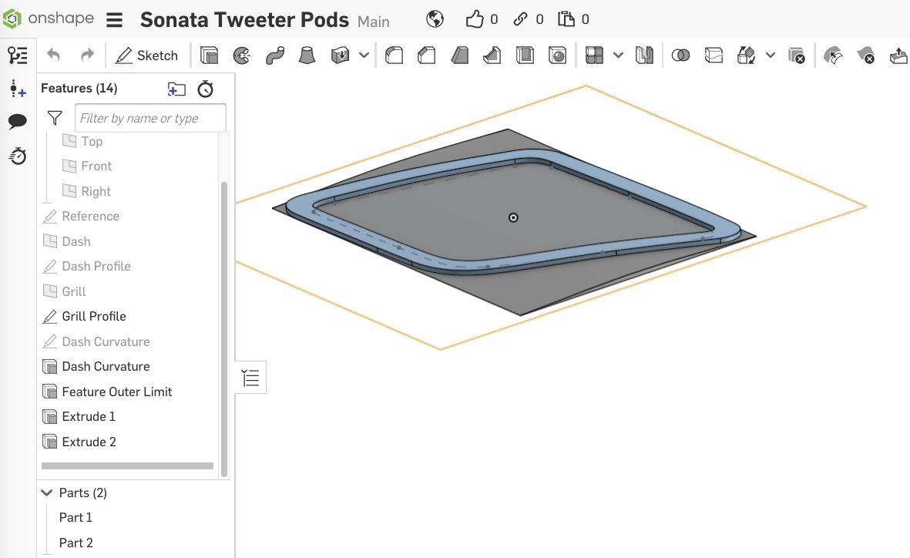Click the rollback bar
The height and width of the screenshot is (558, 910).
(x=128, y=466)
